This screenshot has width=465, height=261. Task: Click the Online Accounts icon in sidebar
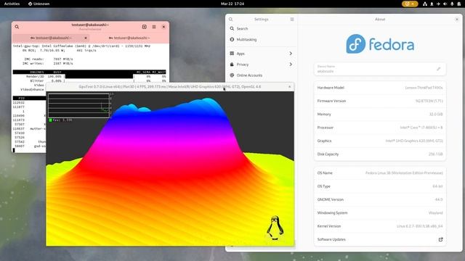232,75
